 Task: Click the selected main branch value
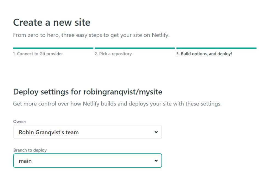(25, 161)
